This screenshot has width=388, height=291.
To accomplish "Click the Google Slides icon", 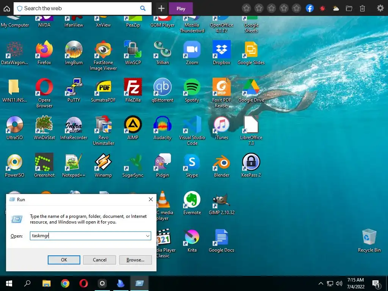I will click(x=251, y=53).
